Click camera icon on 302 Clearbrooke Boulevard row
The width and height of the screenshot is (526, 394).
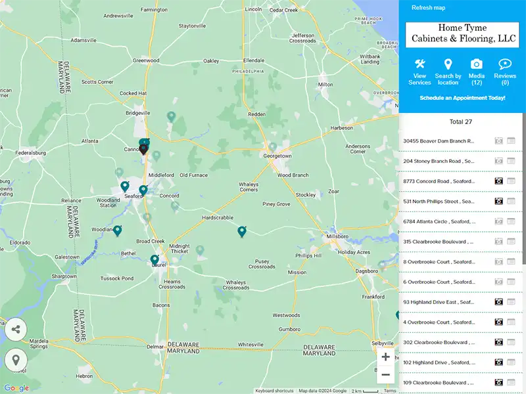(x=498, y=342)
